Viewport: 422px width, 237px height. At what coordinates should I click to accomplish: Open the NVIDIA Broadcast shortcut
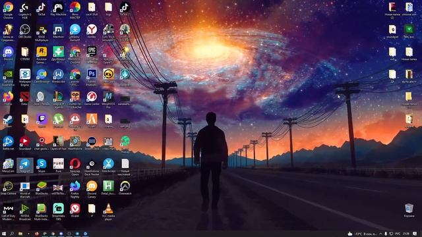point(25,212)
